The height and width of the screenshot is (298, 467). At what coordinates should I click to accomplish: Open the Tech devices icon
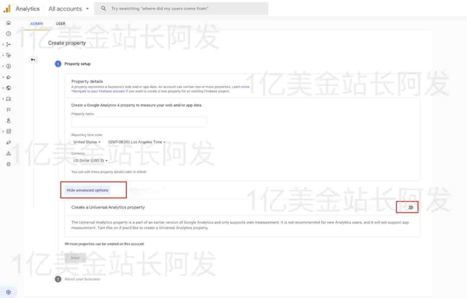tap(8, 99)
